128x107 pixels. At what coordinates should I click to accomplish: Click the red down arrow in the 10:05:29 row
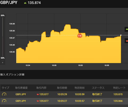pos(38,94)
